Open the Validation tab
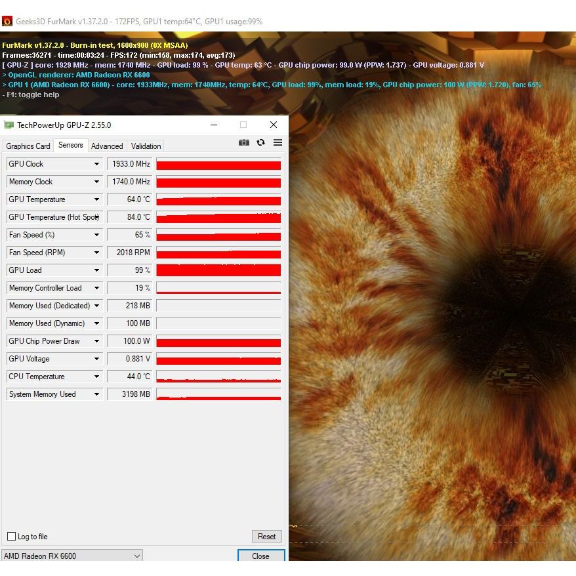Viewport: 576px width, 576px height. point(146,146)
